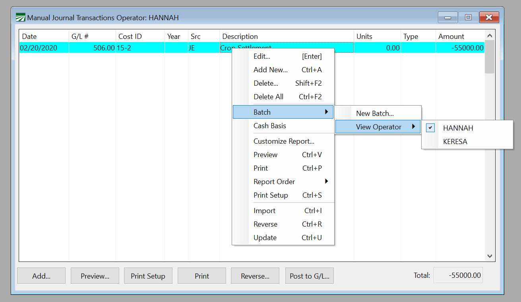Image resolution: width=521 pixels, height=302 pixels.
Task: Select Add New from the context menu
Action: coord(271,69)
